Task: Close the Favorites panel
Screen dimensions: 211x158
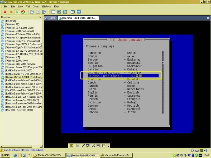Action: pos(40,17)
